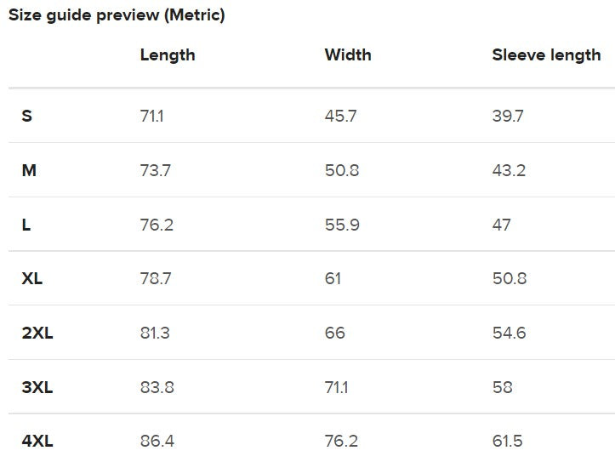The height and width of the screenshot is (462, 615).
Task: Select the XL size row label
Action: click(32, 278)
